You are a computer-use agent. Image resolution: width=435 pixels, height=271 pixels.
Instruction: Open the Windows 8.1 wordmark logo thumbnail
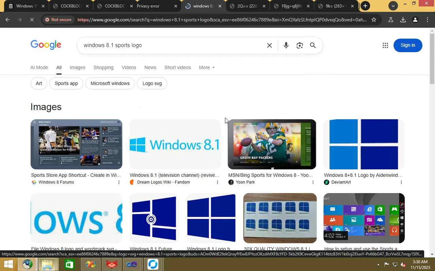175,144
